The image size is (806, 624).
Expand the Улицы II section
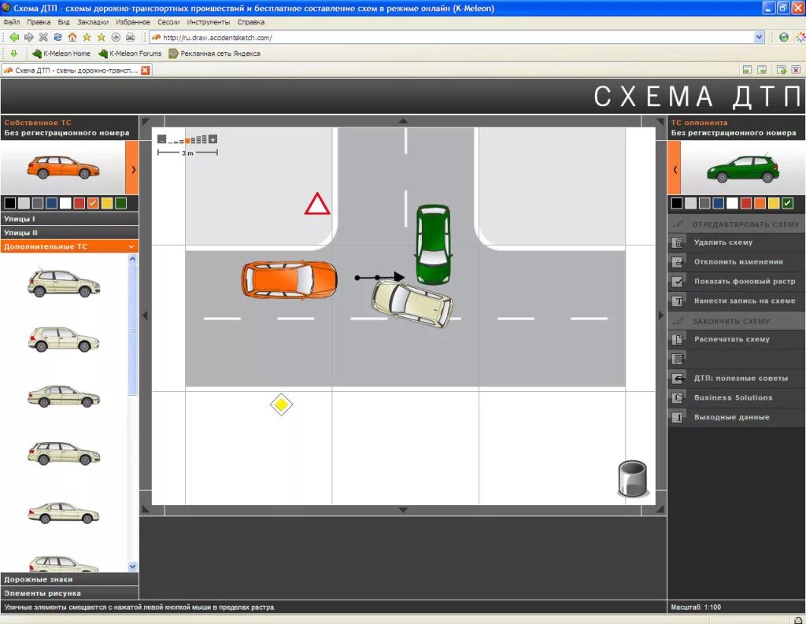click(x=69, y=233)
